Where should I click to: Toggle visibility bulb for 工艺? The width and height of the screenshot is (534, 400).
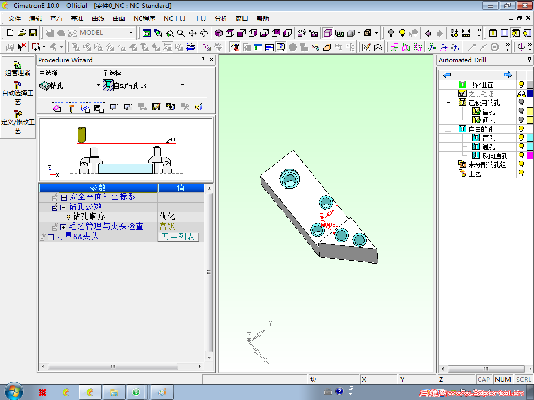[x=521, y=173]
